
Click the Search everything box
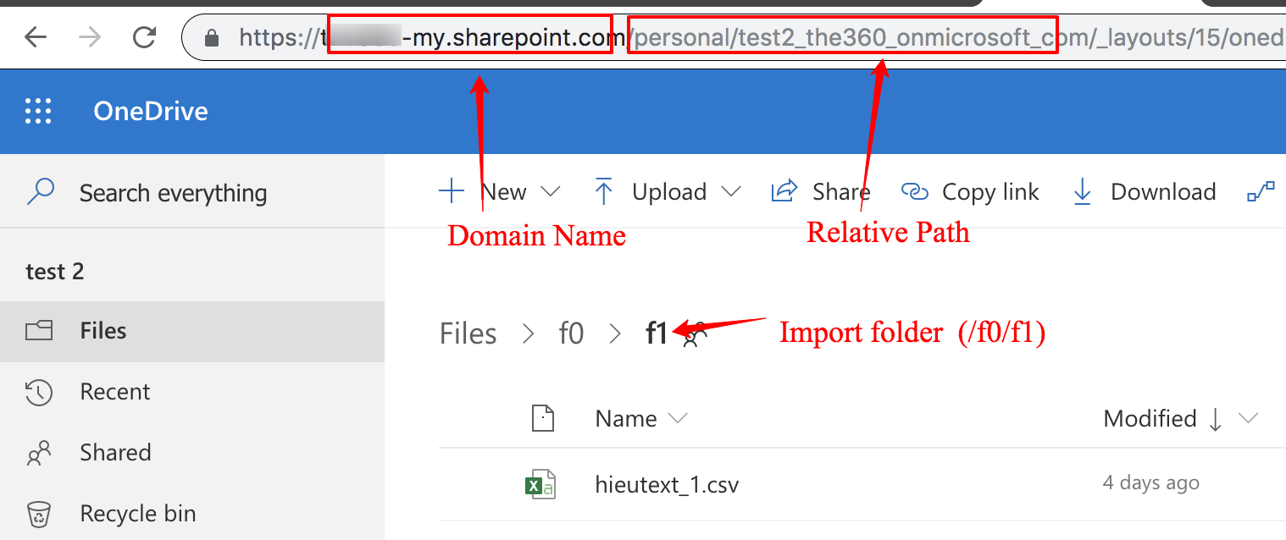click(173, 193)
